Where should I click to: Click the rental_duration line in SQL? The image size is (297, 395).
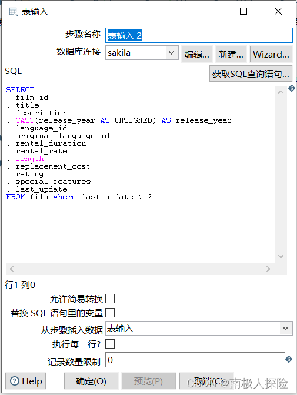pyautogui.click(x=51, y=143)
